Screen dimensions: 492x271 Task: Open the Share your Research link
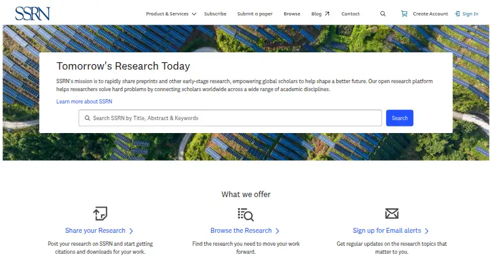point(95,230)
